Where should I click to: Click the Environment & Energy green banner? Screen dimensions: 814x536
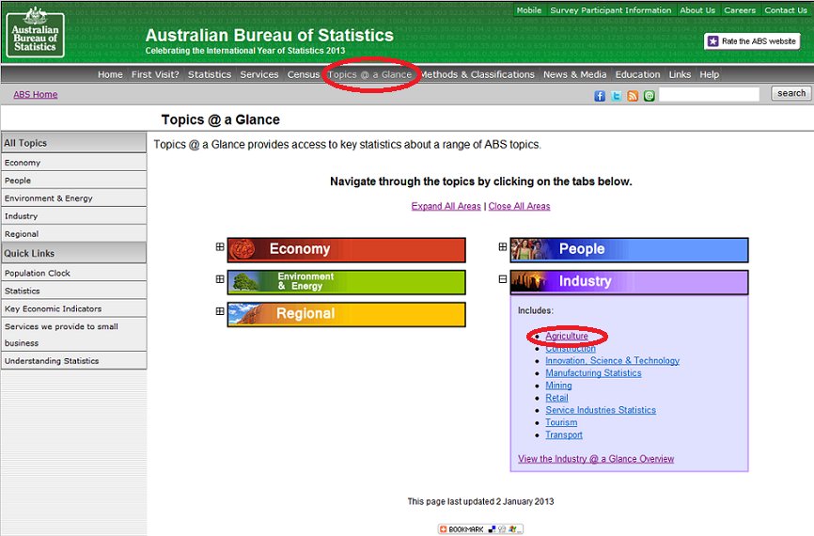(x=346, y=282)
